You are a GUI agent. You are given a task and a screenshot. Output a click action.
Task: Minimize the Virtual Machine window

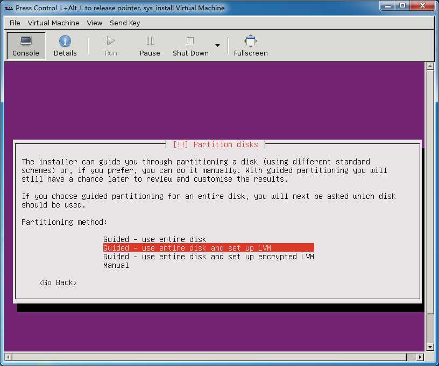pos(388,6)
